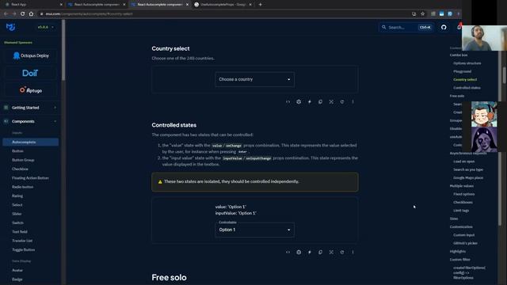
Task: Select Slider in the sidebar
Action: tap(17, 214)
